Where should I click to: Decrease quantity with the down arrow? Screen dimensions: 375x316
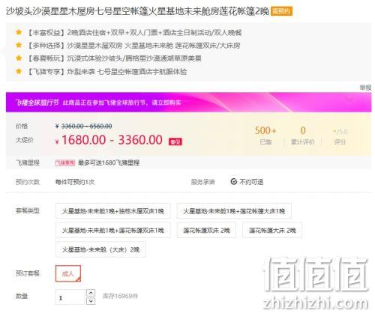tap(91, 301)
